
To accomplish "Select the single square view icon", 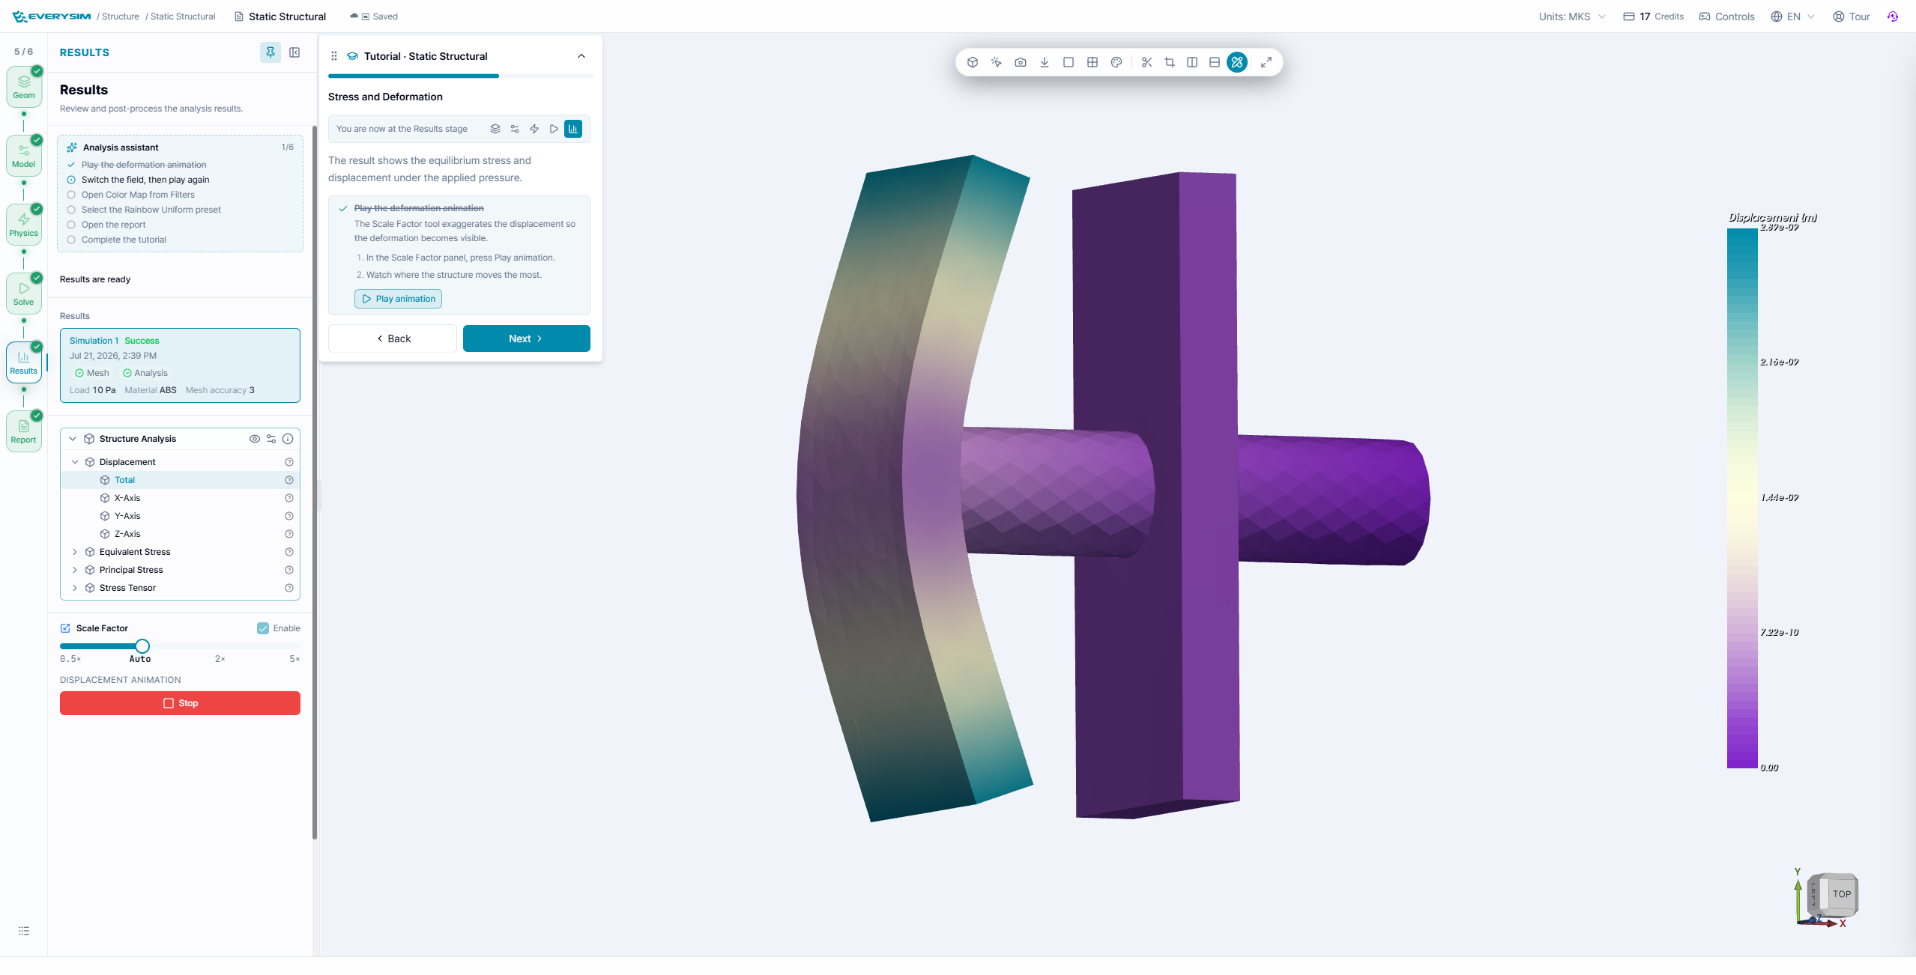I will tap(1068, 62).
